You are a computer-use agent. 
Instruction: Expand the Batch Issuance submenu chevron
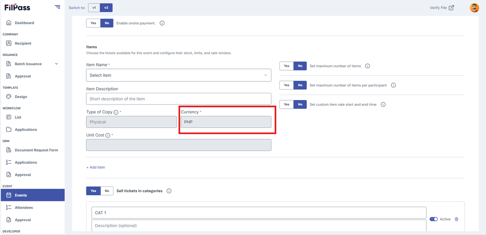56,64
